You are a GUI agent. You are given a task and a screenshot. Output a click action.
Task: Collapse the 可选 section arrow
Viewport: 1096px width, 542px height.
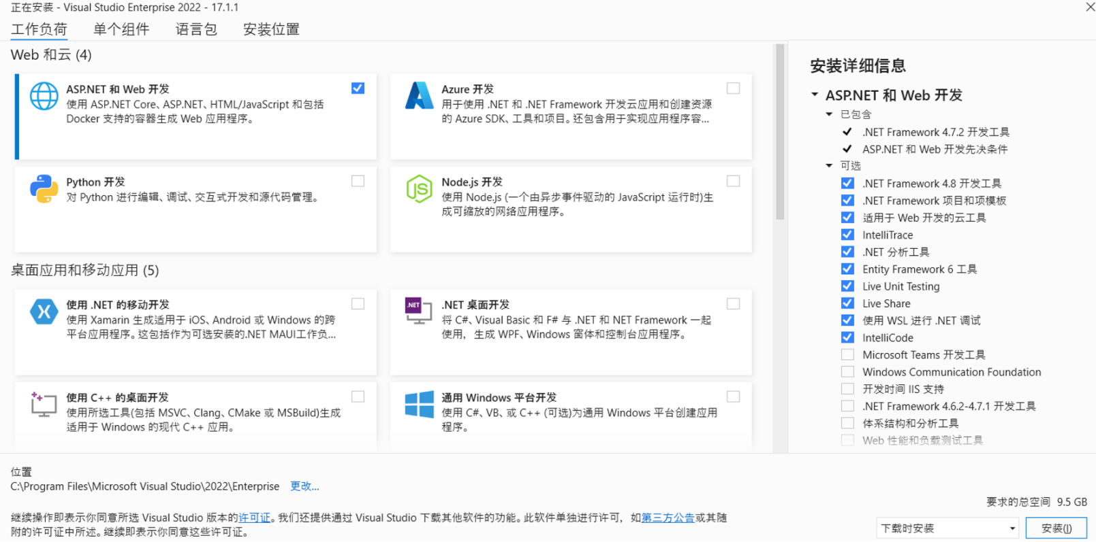click(829, 165)
